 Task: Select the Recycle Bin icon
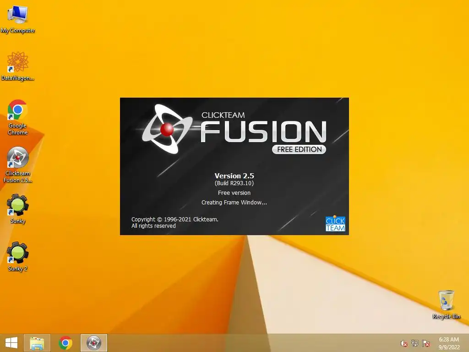coord(446,304)
